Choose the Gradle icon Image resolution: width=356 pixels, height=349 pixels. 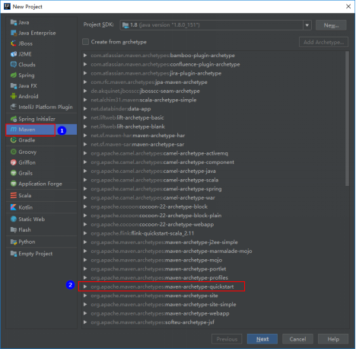click(14, 140)
